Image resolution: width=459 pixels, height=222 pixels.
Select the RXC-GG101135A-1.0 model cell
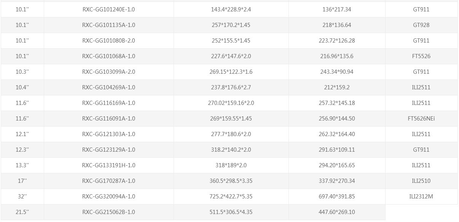pyautogui.click(x=108, y=25)
